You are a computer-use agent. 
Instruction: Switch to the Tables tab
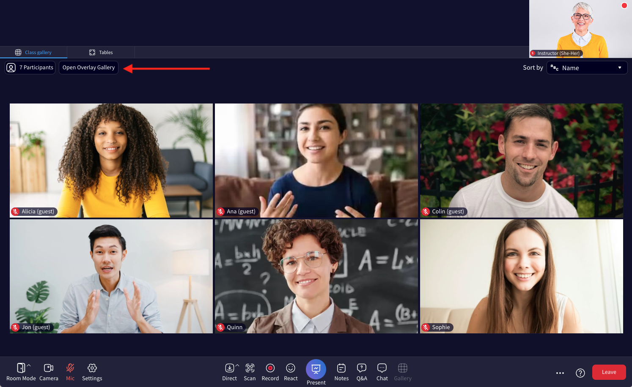(x=101, y=52)
